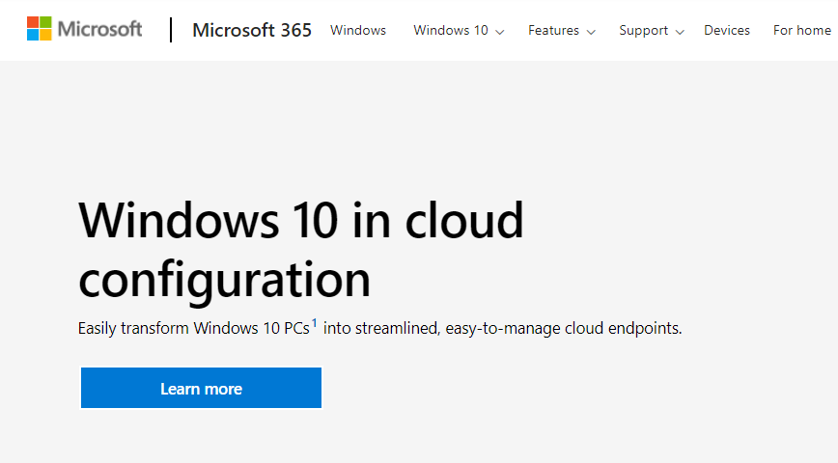Viewport: 838px width, 463px height.
Task: Open the Features navigation menu label
Action: tap(553, 31)
